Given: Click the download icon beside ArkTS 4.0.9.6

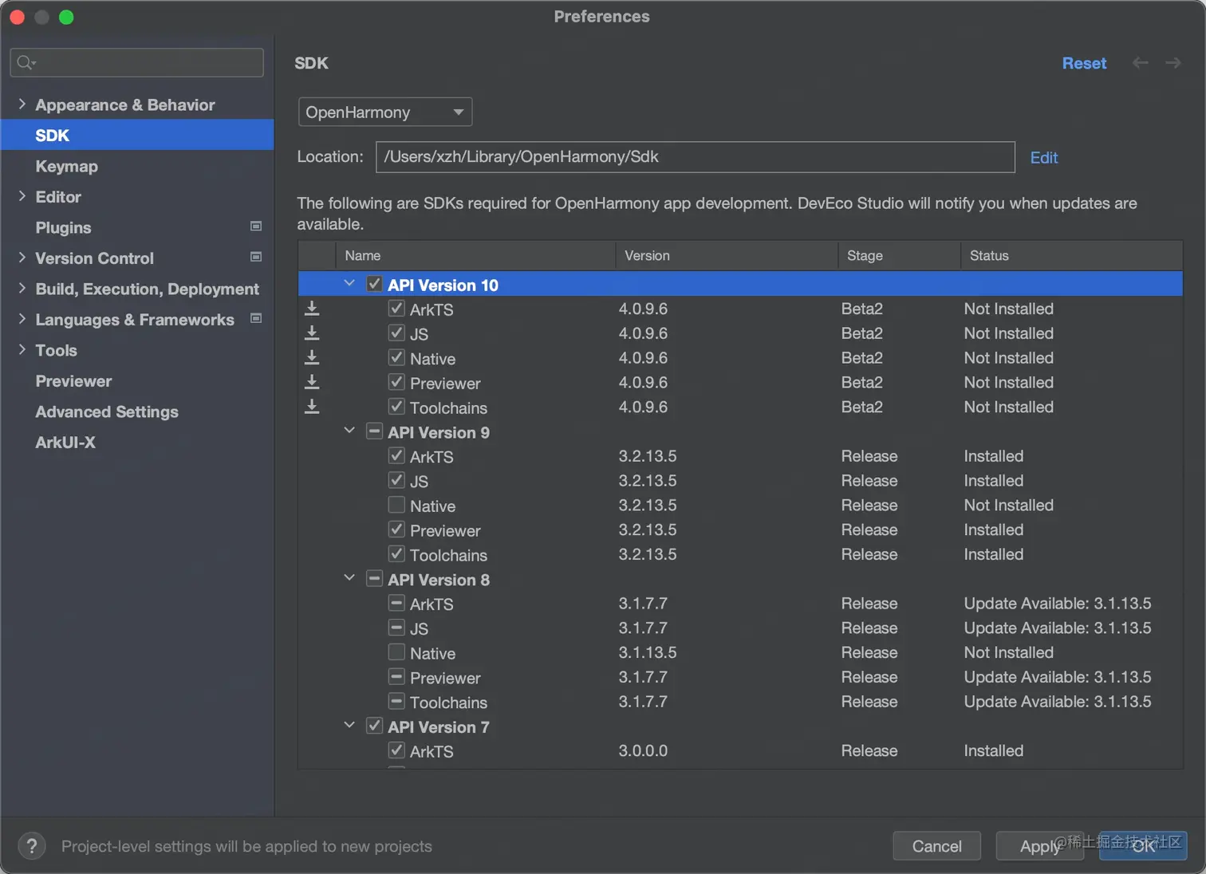Looking at the screenshot, I should [312, 309].
